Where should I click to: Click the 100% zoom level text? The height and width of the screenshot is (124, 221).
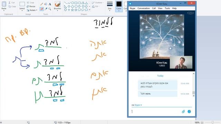click(197, 123)
